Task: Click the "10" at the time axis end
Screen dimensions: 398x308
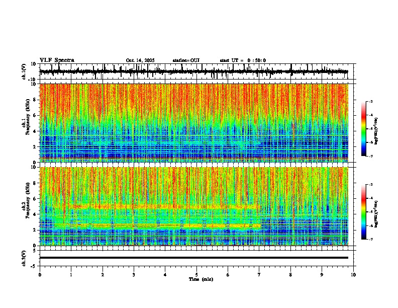Action: click(x=353, y=275)
